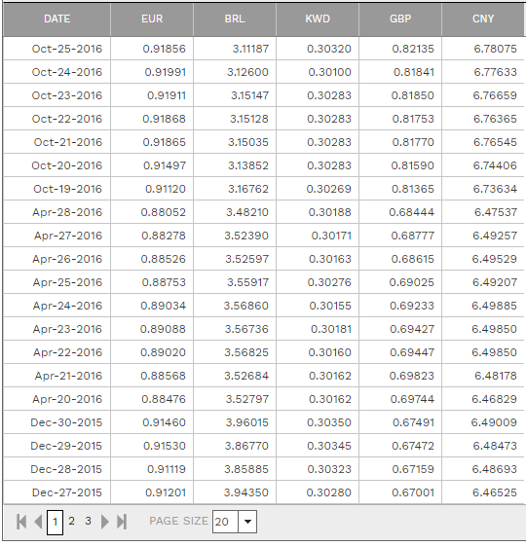Select the Apr-22-2016 date cell
This screenshot has width=526, height=546.
click(56, 351)
